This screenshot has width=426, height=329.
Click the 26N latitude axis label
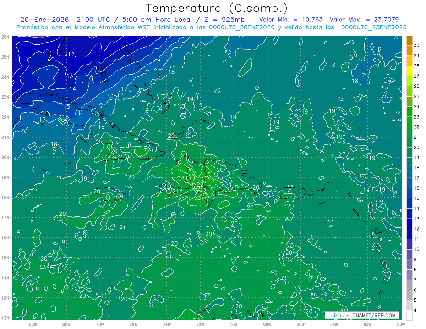[x=5, y=37]
